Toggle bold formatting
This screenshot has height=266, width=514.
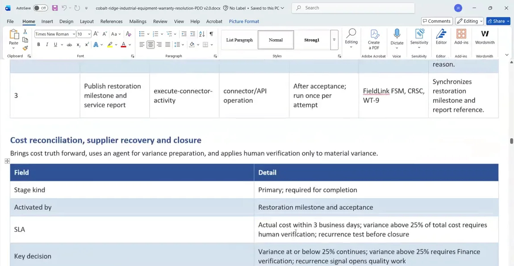tap(38, 45)
